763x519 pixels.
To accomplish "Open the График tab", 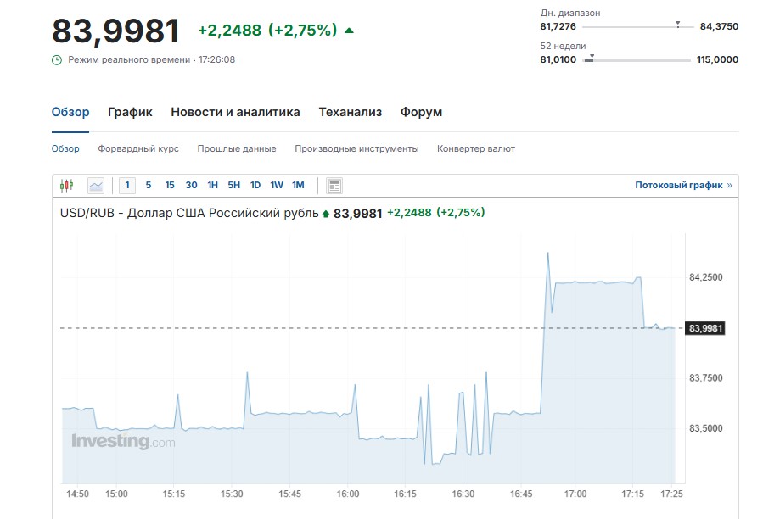I will (130, 112).
